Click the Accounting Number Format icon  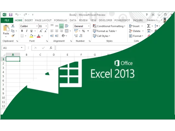pos(76,31)
